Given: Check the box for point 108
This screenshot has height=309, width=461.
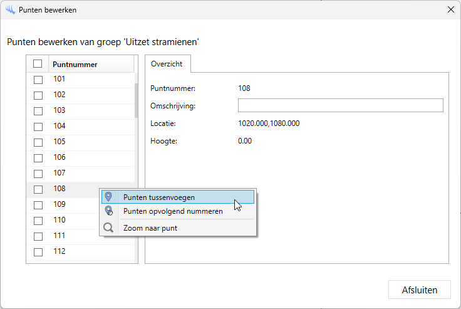Looking at the screenshot, I should coord(38,189).
